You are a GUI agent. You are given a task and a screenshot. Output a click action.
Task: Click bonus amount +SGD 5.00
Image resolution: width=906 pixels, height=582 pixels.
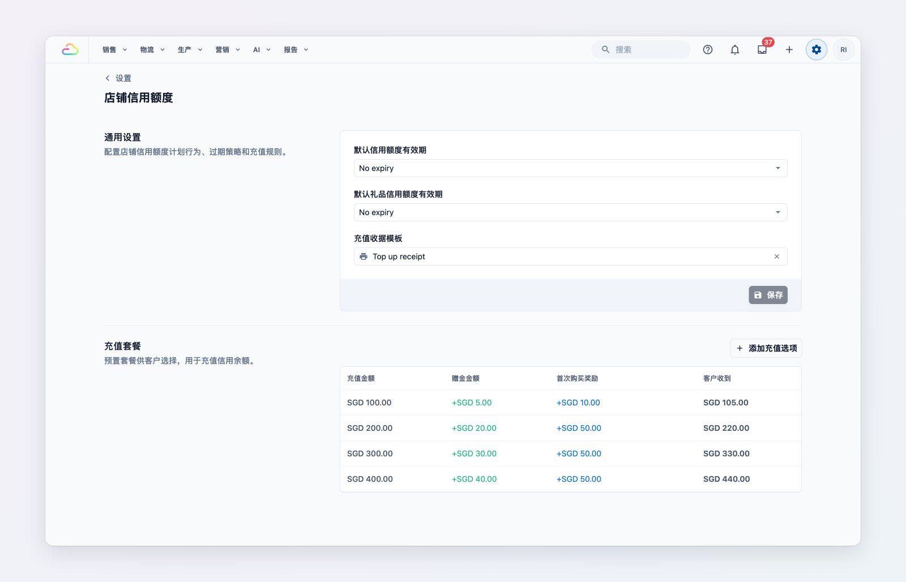click(x=472, y=403)
